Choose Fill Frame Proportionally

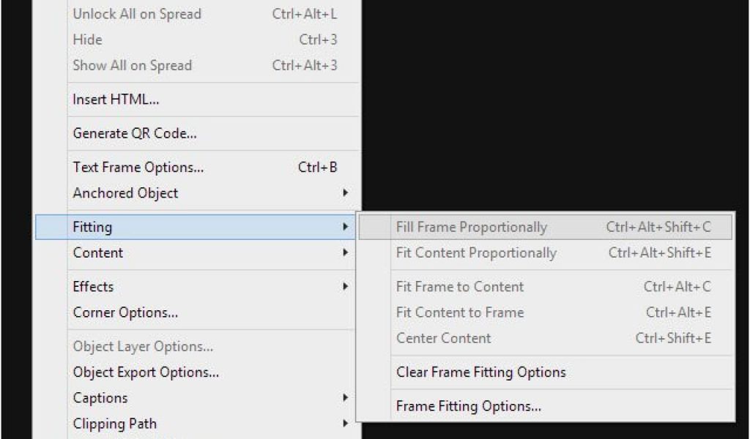click(x=472, y=228)
